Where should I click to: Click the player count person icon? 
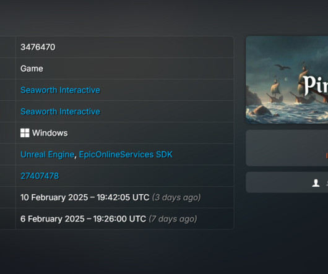pos(316,183)
